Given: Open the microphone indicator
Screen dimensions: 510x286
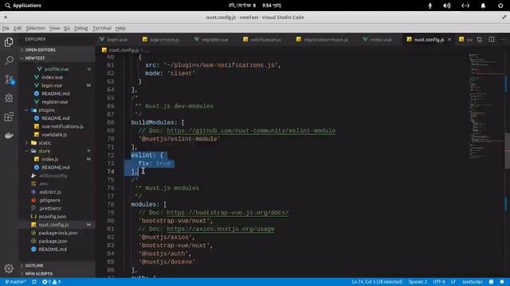Looking at the screenshot, I should click(x=430, y=6).
